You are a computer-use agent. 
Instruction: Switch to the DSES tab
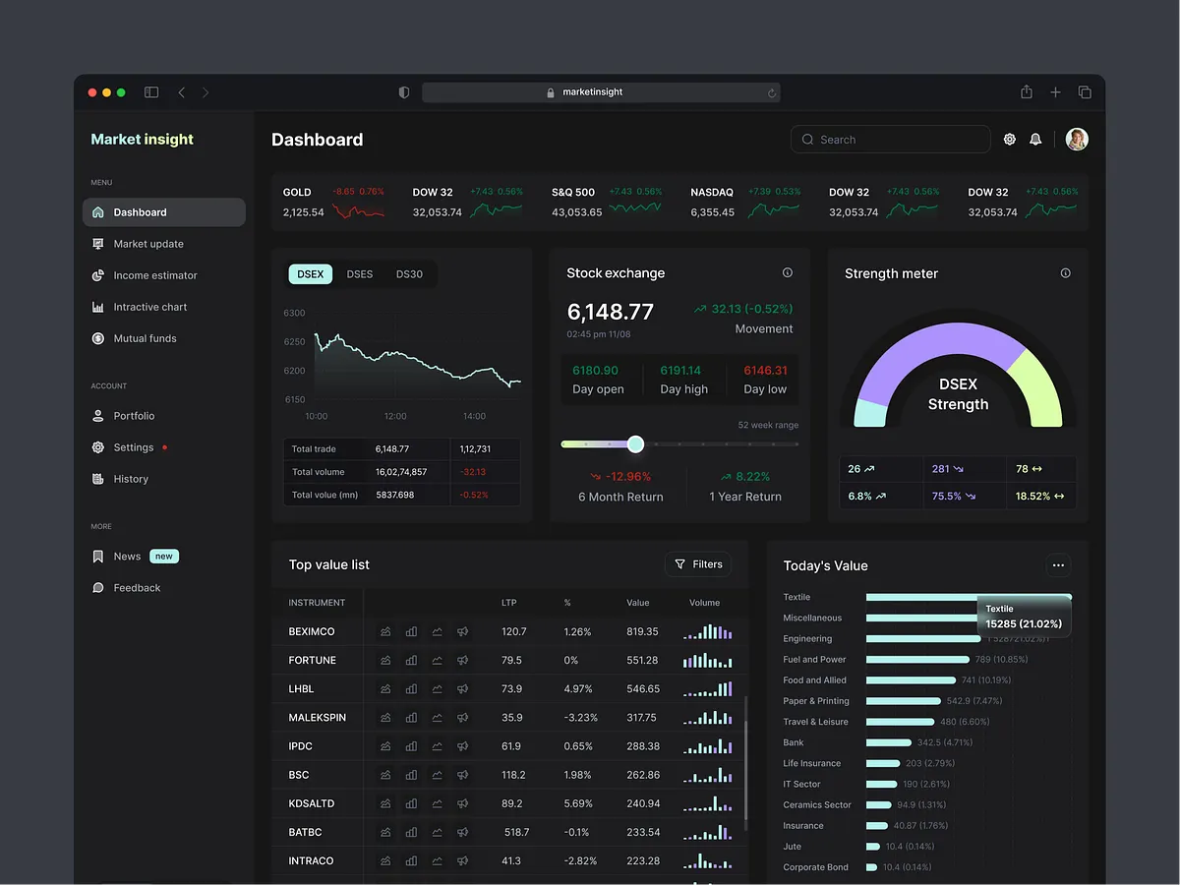click(360, 273)
